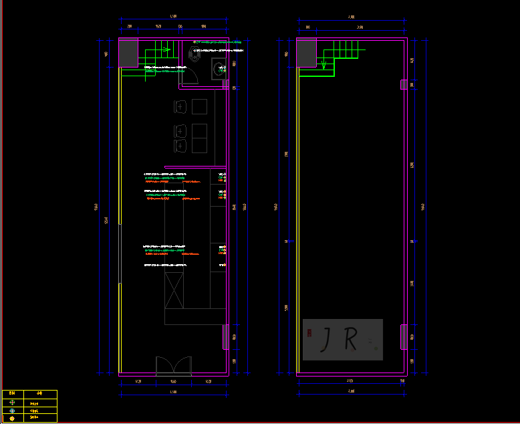Select the uppermost chair symbol in the seating area

(x=180, y=107)
